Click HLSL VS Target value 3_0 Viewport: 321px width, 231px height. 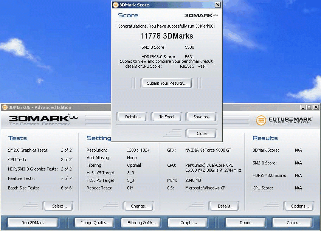click(130, 173)
